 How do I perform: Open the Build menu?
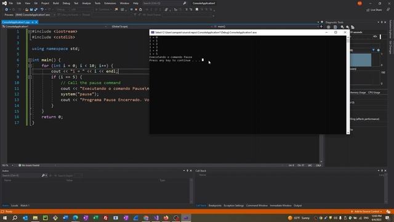click(x=56, y=3)
